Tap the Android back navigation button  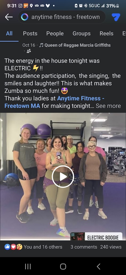coord(99,266)
